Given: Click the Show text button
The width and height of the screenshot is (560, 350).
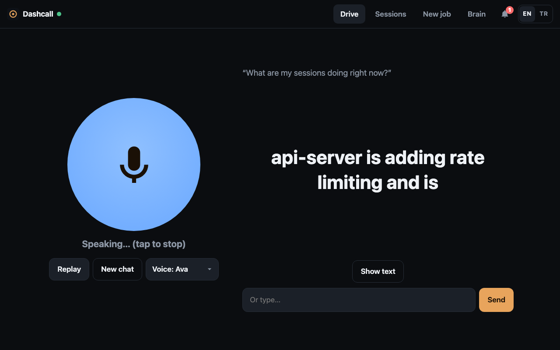Looking at the screenshot, I should click(378, 271).
